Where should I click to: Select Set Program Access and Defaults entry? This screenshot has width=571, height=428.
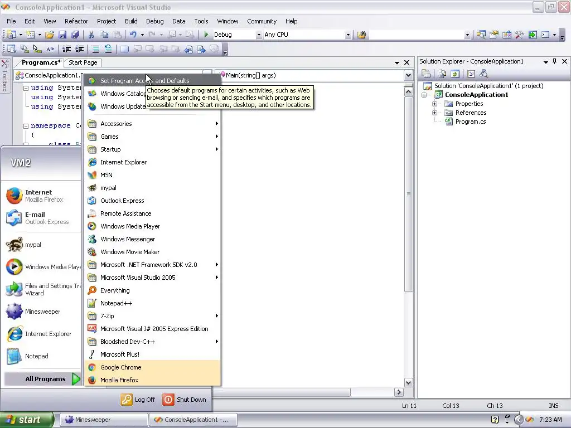click(153, 81)
